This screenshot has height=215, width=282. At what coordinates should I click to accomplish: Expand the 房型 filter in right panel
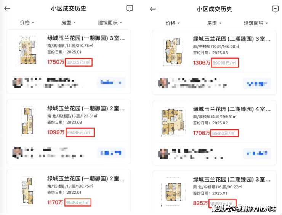(214, 23)
